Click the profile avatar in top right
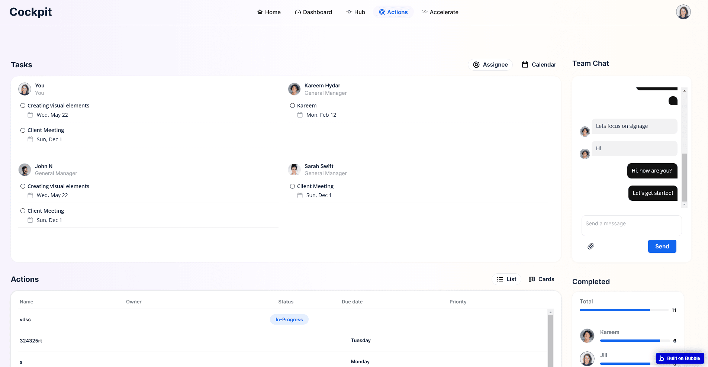708x367 pixels. [683, 12]
